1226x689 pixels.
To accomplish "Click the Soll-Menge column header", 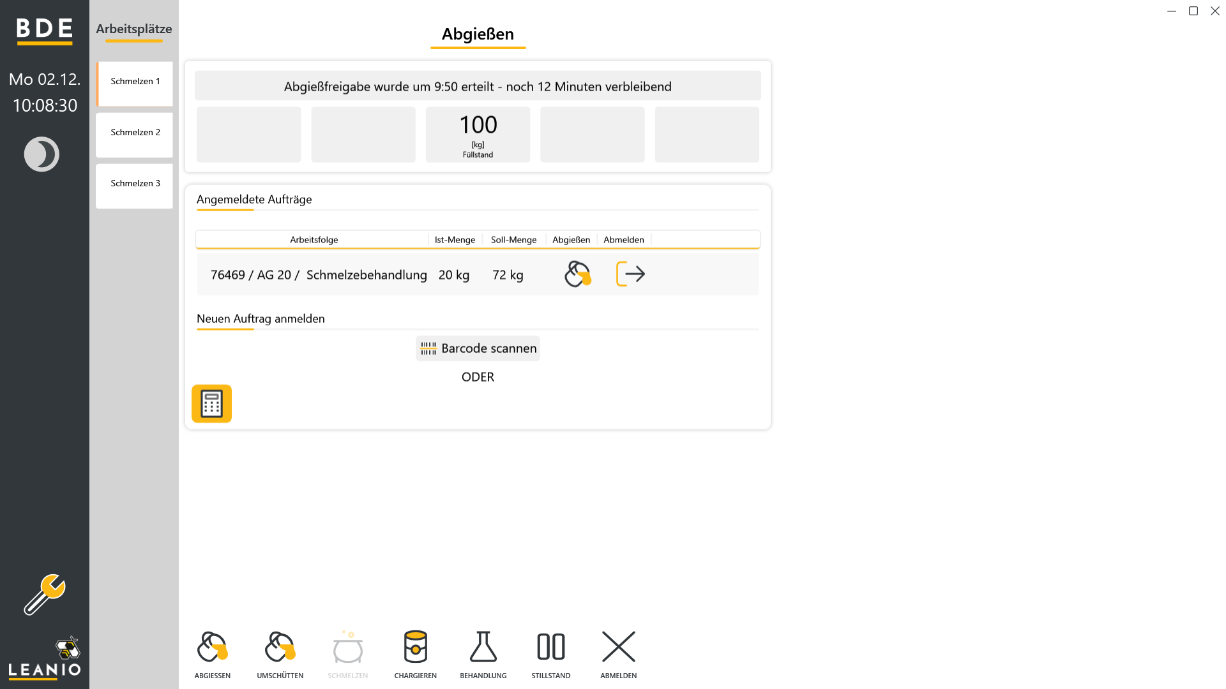I will [x=514, y=240].
